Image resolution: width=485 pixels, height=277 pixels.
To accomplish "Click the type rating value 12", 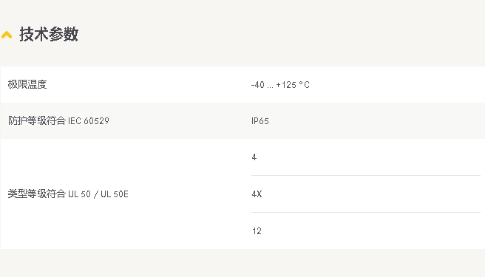I will coord(257,231).
